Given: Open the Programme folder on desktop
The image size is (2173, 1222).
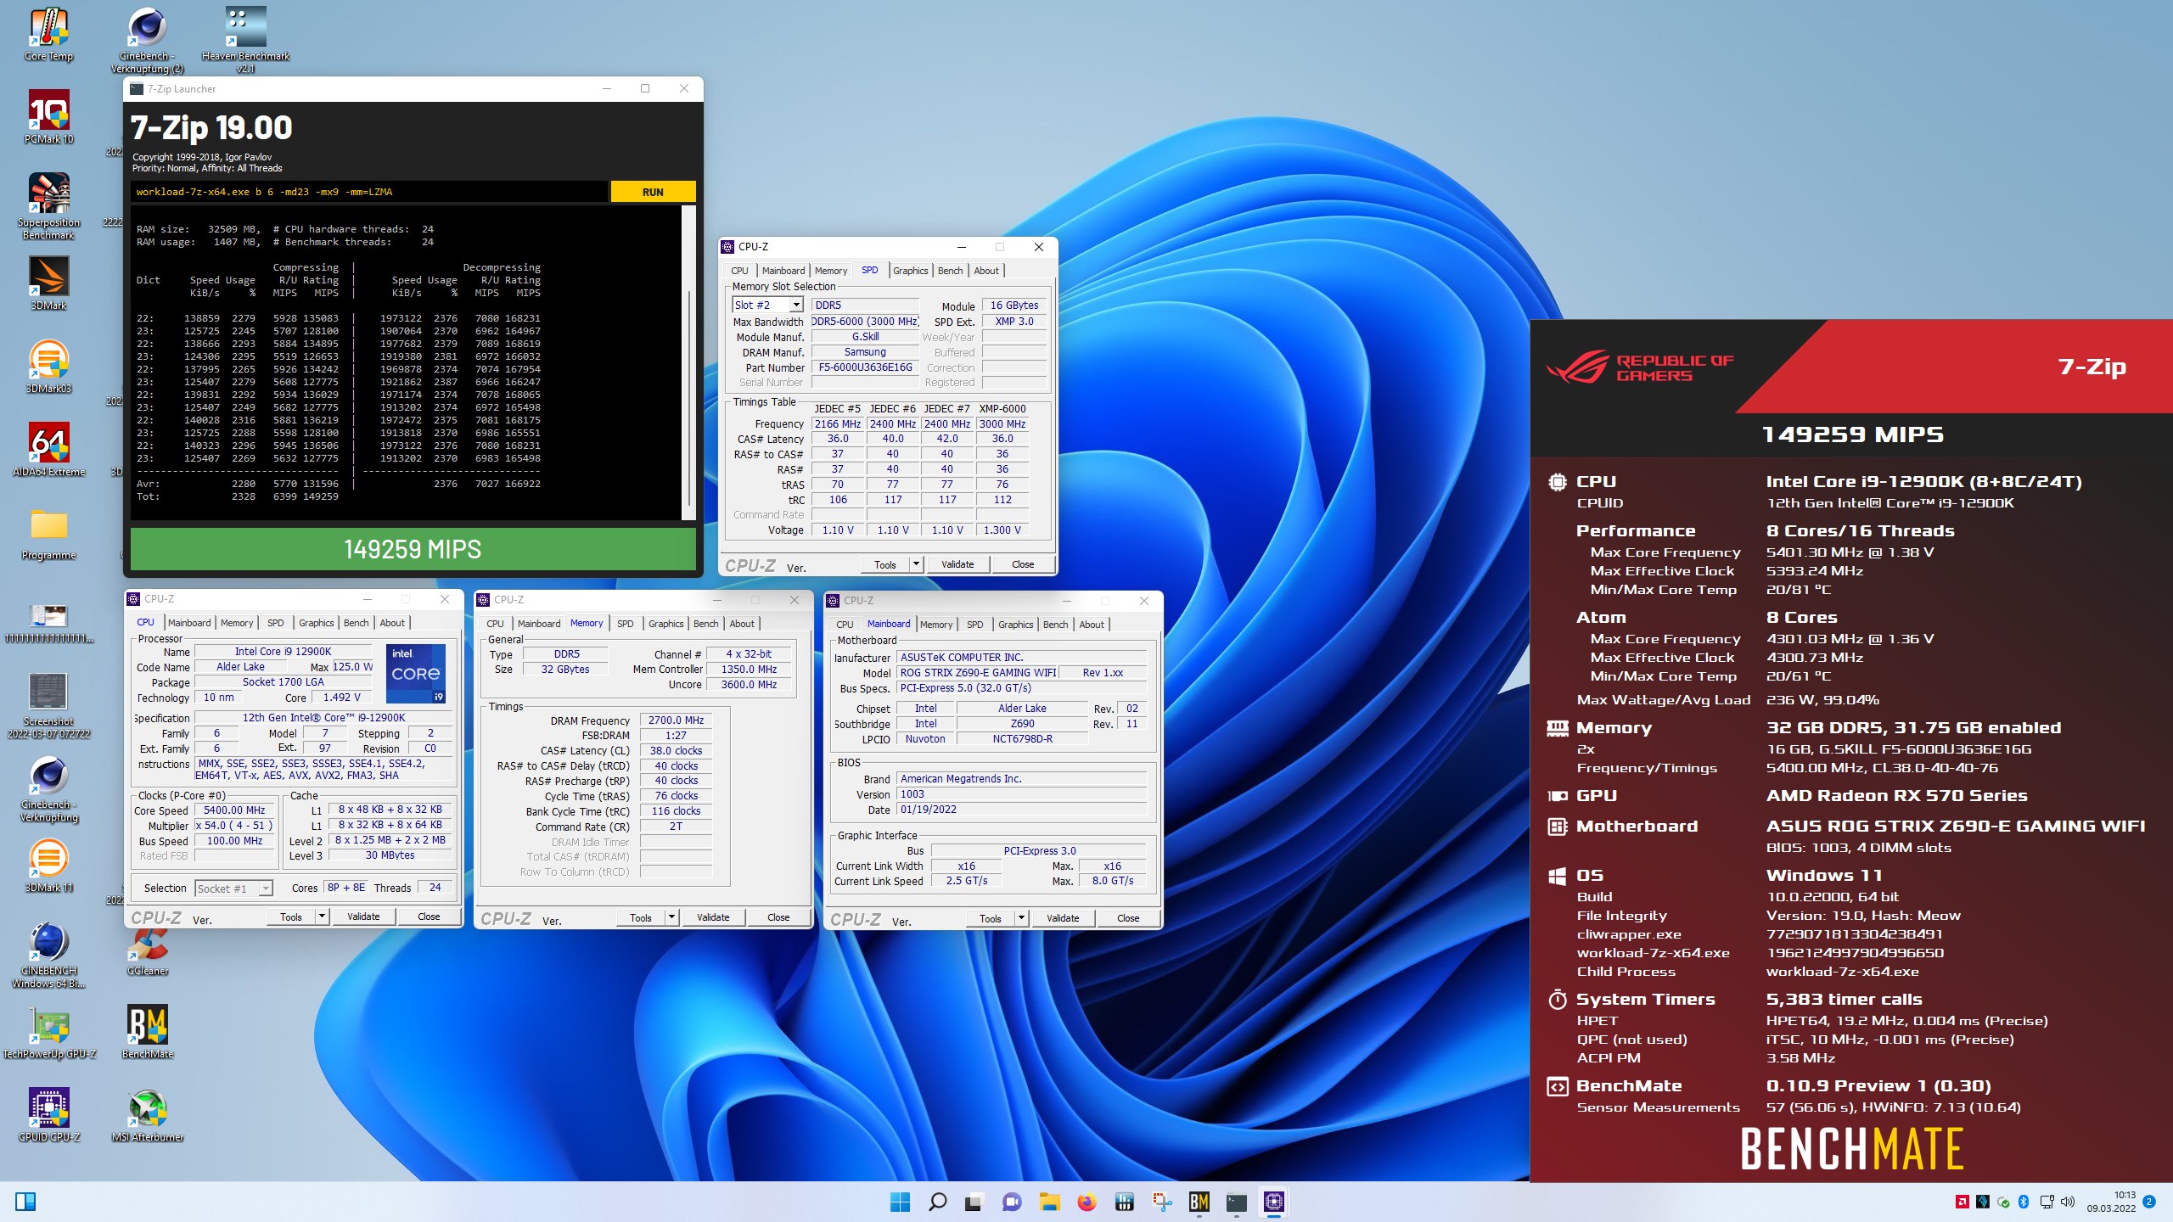Looking at the screenshot, I should click(49, 533).
